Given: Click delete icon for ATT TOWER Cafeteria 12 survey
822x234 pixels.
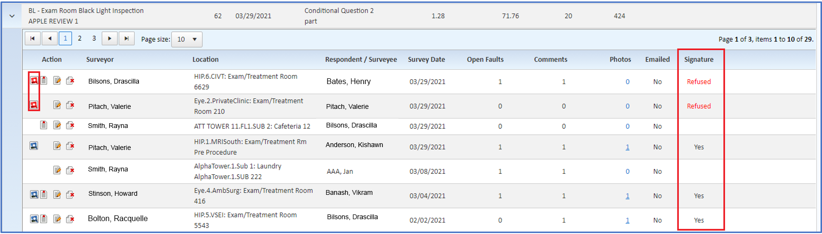Looking at the screenshot, I should [70, 126].
